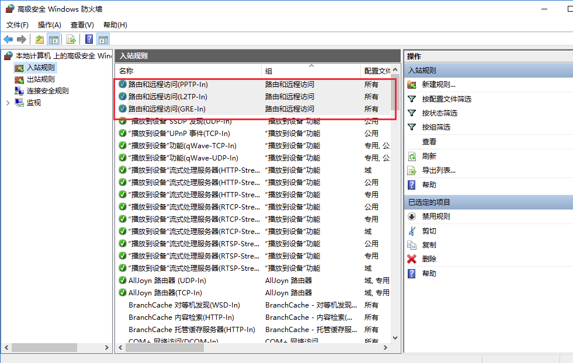This screenshot has width=573, height=363.
Task: Open the 操作(A) menu
Action: (49, 25)
